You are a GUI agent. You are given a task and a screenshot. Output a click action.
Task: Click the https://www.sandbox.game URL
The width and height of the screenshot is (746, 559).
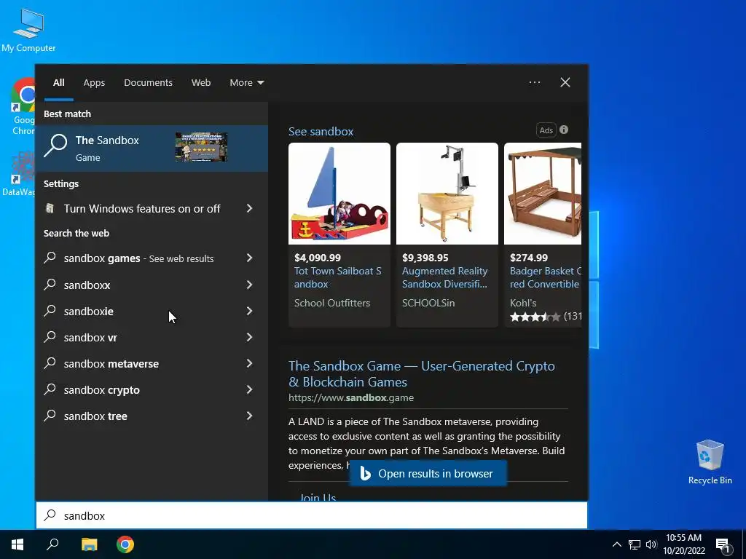tap(351, 397)
